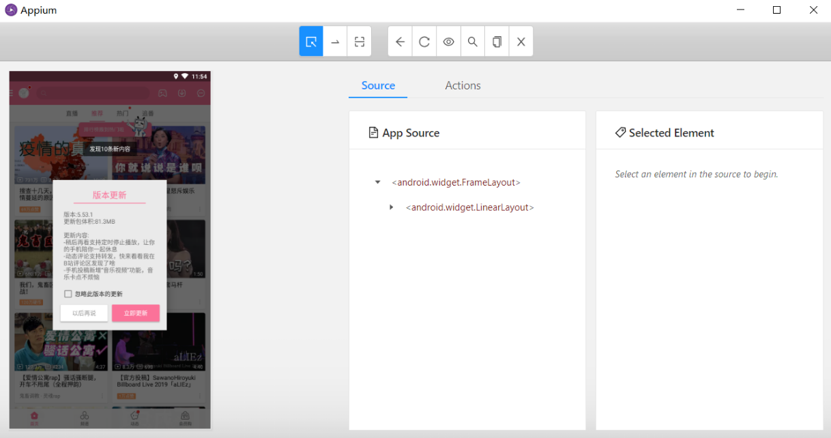Click the pink 立即更新 button
This screenshot has width=831, height=438.
tap(136, 313)
